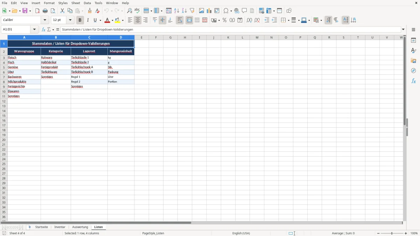
Task: Toggle Print Preview icon
Action: tap(53, 11)
